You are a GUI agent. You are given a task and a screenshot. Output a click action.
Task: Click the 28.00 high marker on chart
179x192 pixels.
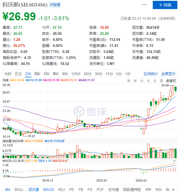coord(165,85)
